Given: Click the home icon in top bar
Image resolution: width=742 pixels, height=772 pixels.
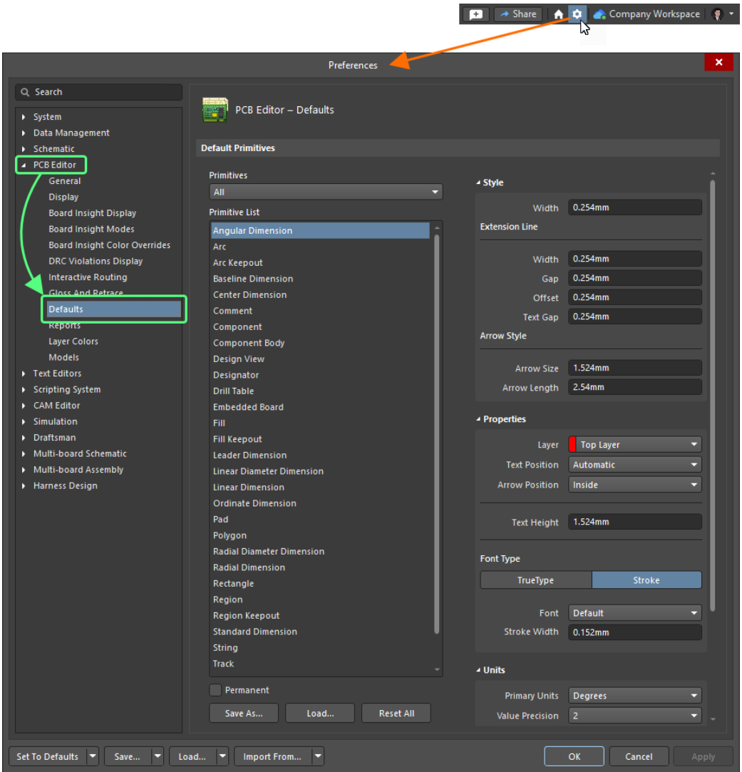Looking at the screenshot, I should [559, 14].
